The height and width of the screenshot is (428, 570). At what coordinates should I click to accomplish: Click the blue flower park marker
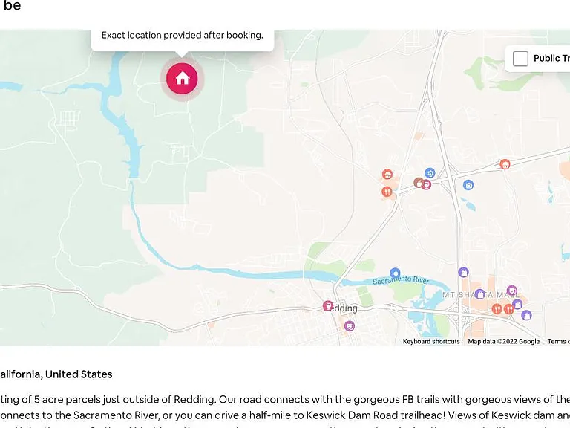coord(430,173)
